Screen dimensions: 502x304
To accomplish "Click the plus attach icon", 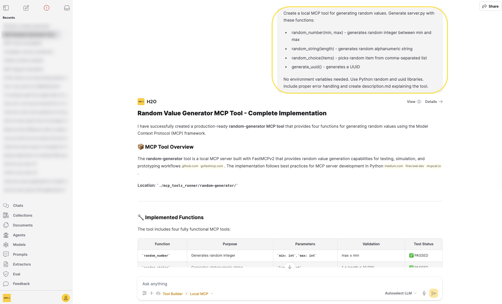I will pyautogui.click(x=152, y=293).
